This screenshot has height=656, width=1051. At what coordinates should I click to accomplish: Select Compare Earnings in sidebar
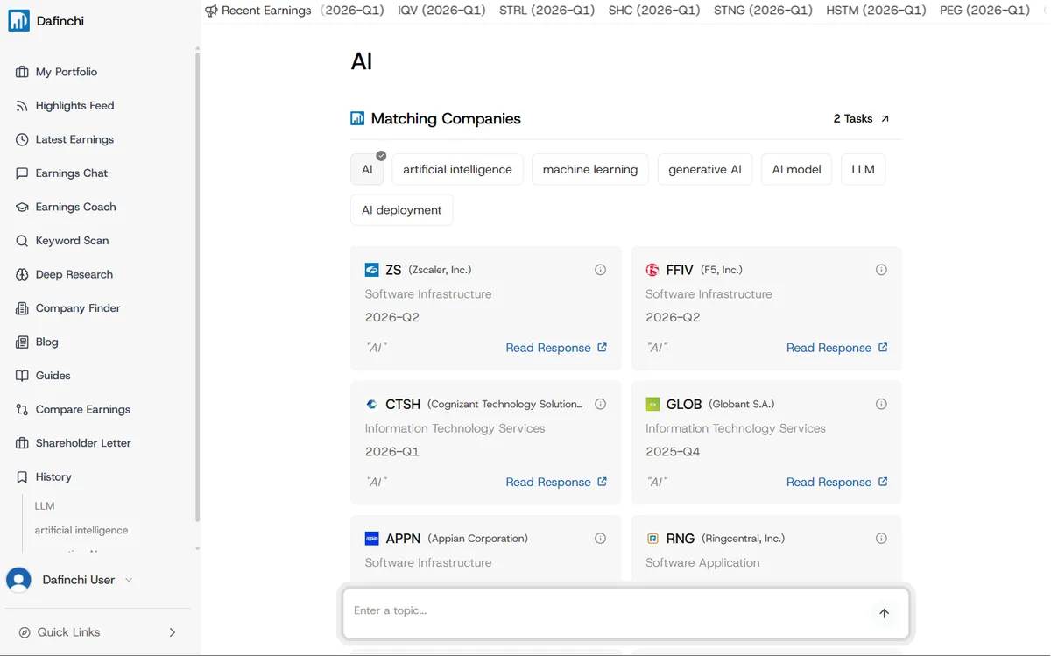click(83, 409)
